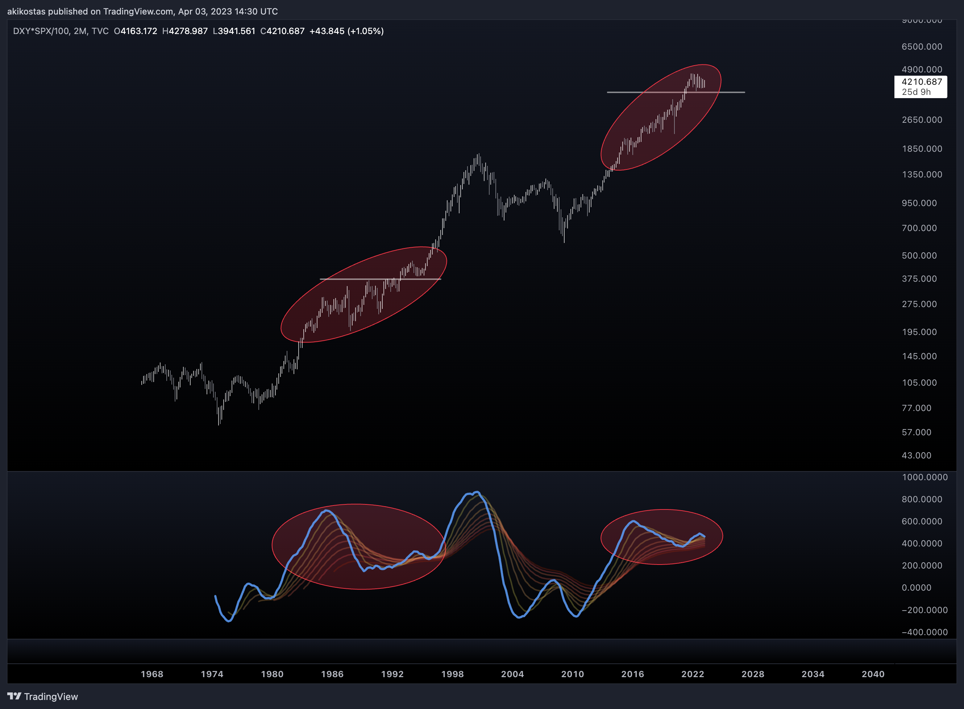Click the 600.0000 indicator scale label
This screenshot has width=964, height=709.
[x=922, y=521]
